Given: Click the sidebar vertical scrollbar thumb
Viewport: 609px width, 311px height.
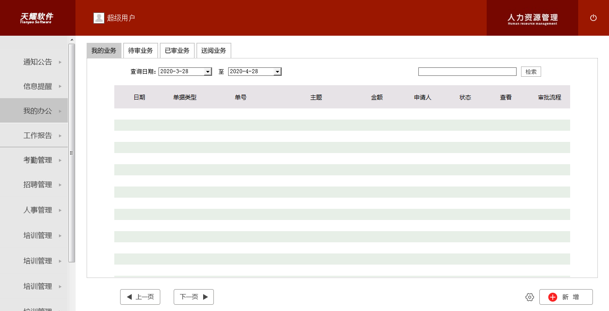Looking at the screenshot, I should [x=72, y=153].
